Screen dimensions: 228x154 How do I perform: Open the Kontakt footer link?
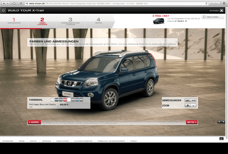[x=33, y=141]
